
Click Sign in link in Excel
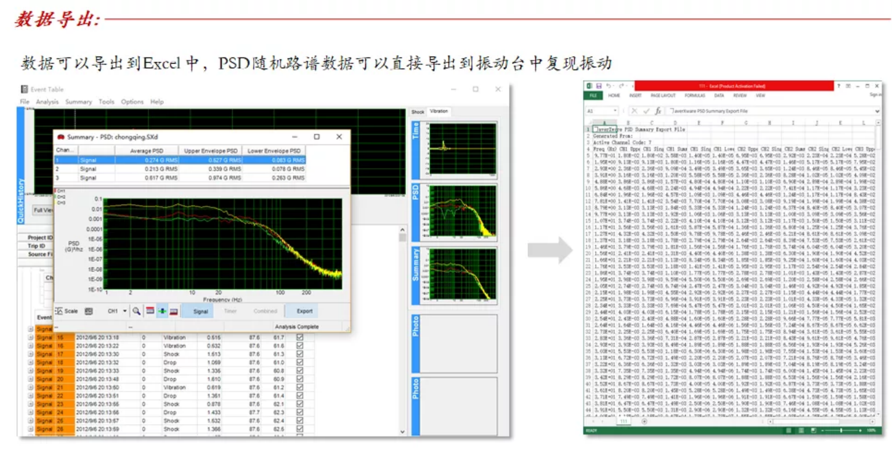pos(875,95)
